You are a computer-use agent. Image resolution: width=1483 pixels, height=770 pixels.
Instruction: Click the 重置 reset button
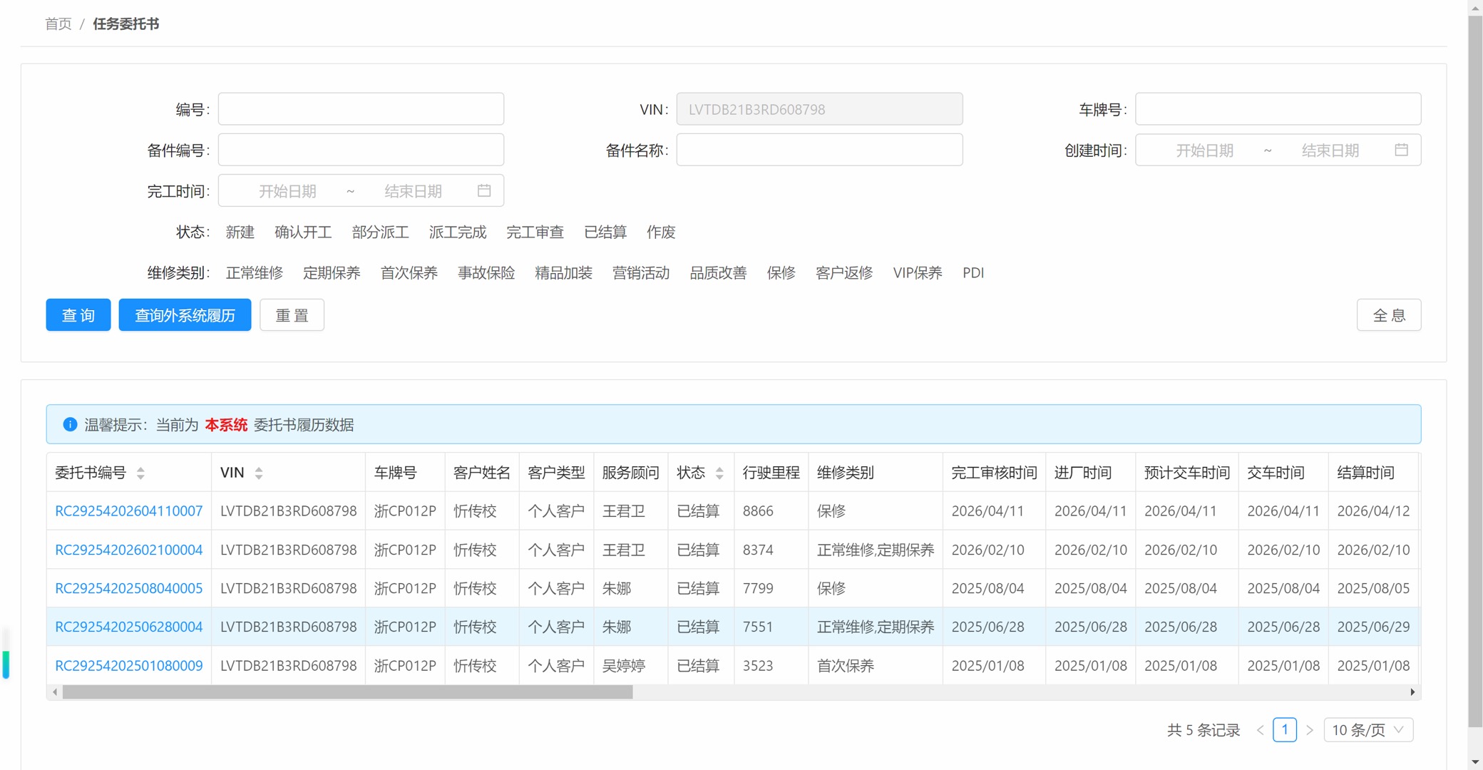292,314
